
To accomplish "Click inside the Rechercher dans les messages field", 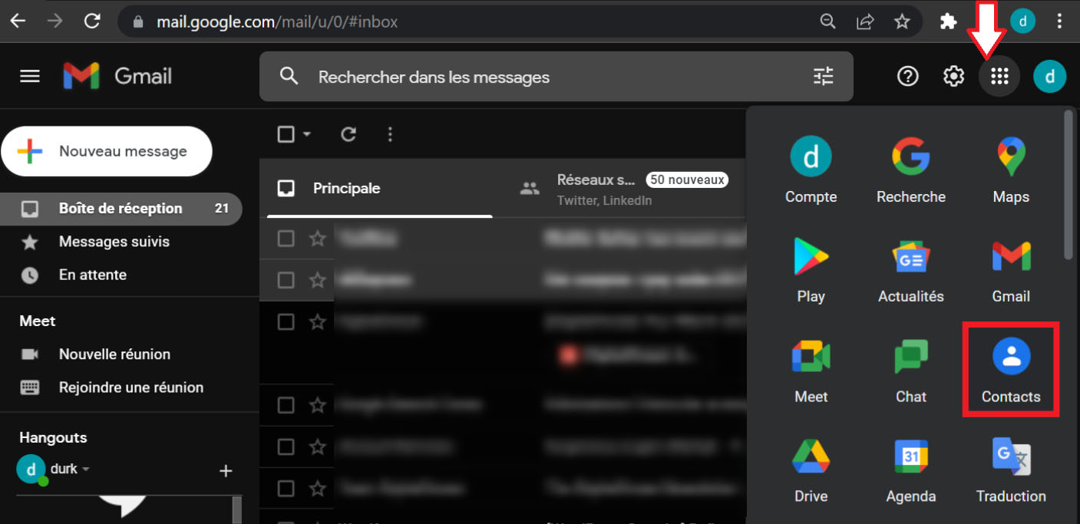I will point(461,76).
